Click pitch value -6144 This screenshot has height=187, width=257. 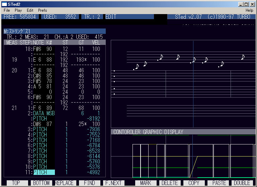(93, 156)
